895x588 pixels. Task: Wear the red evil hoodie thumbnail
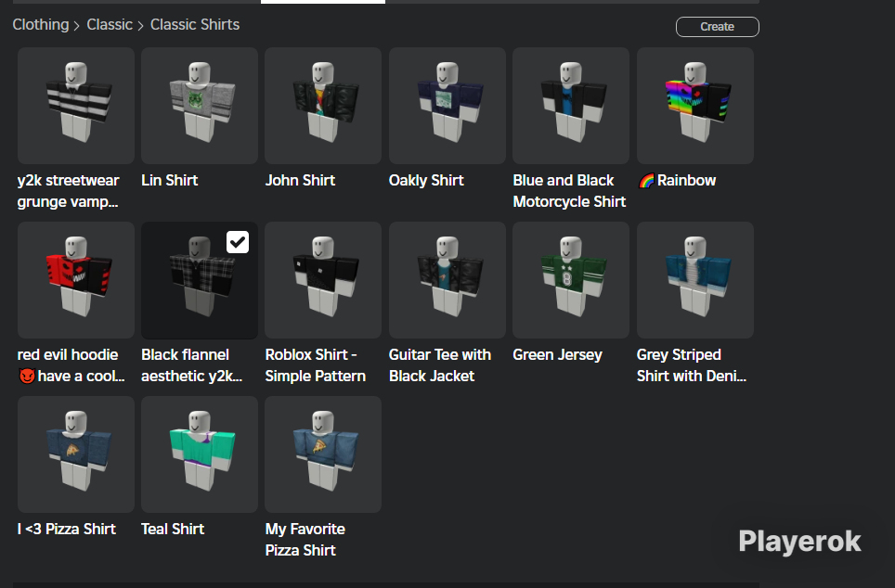point(76,280)
